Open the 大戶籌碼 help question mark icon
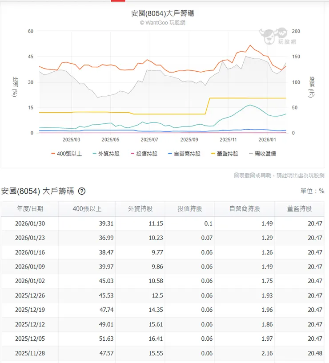The width and height of the screenshot is (329, 363). (82, 191)
